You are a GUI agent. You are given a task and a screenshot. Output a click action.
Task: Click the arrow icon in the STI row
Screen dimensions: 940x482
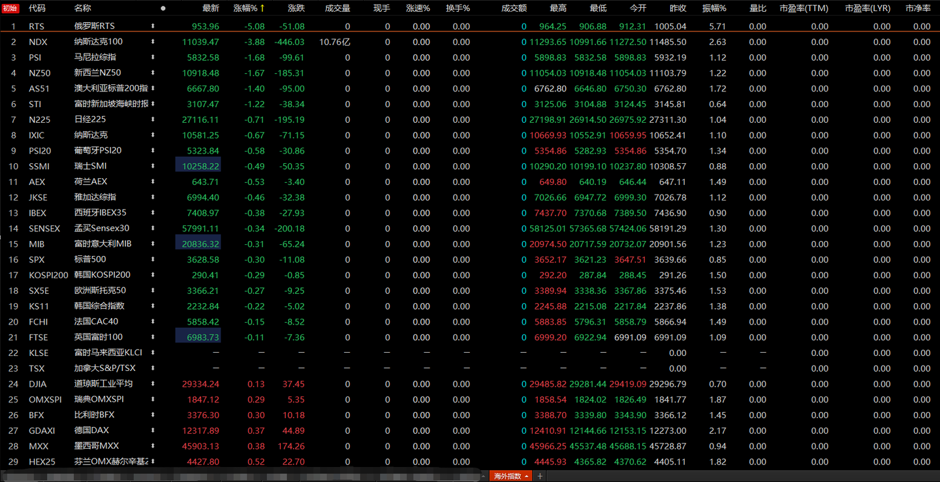click(x=153, y=104)
